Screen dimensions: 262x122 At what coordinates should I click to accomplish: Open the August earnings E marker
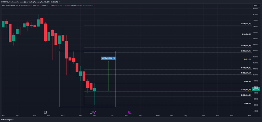pyautogui.click(x=91, y=112)
